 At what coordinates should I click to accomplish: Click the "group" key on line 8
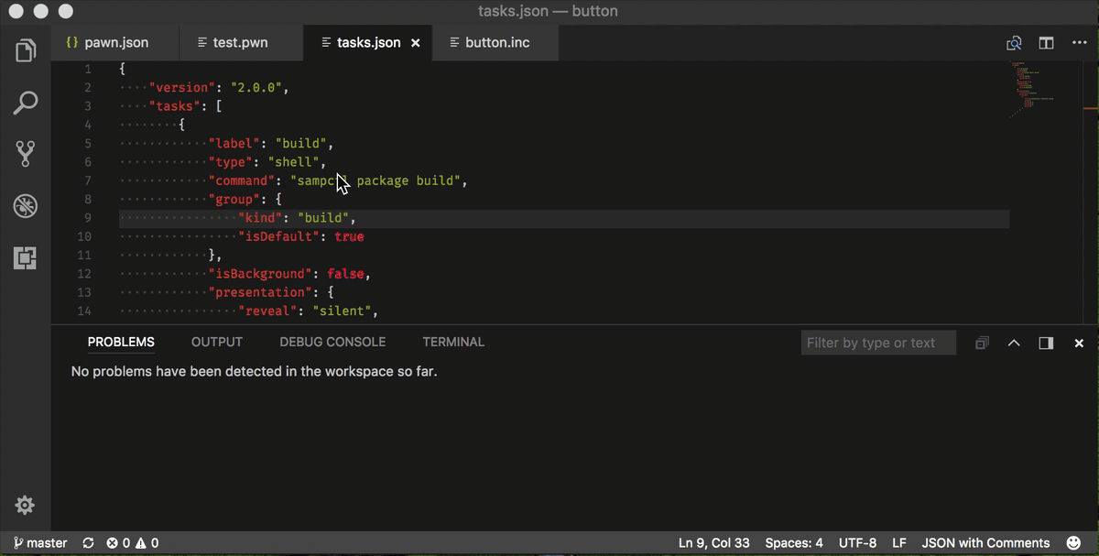click(234, 200)
